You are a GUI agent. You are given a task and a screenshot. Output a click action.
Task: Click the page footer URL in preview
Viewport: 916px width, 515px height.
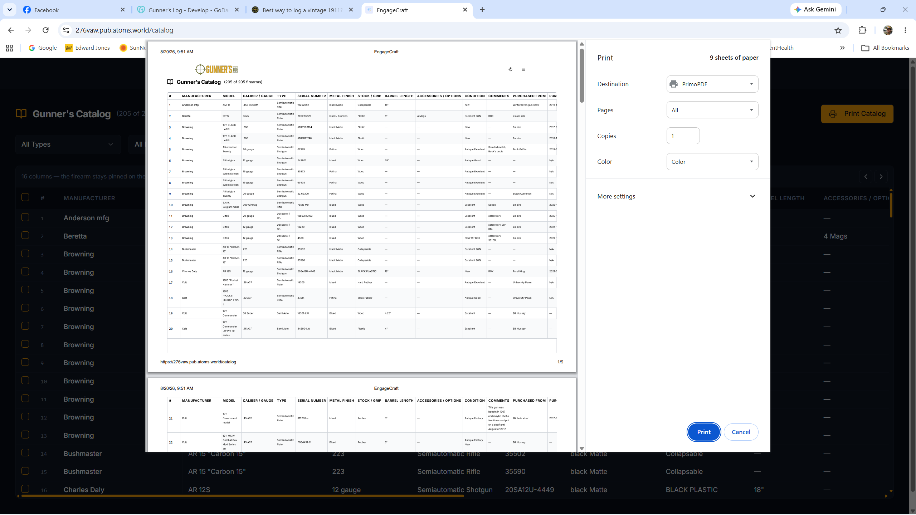[x=198, y=362]
